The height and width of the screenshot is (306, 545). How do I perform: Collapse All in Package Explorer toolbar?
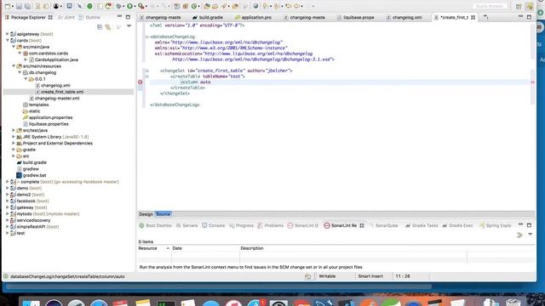click(x=100, y=26)
